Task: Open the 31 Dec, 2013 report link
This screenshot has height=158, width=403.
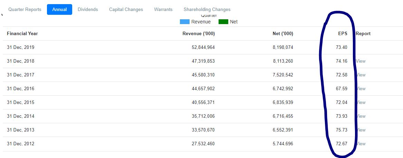Action: click(x=361, y=130)
